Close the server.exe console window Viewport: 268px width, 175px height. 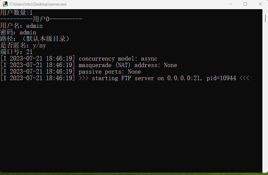click(260, 4)
